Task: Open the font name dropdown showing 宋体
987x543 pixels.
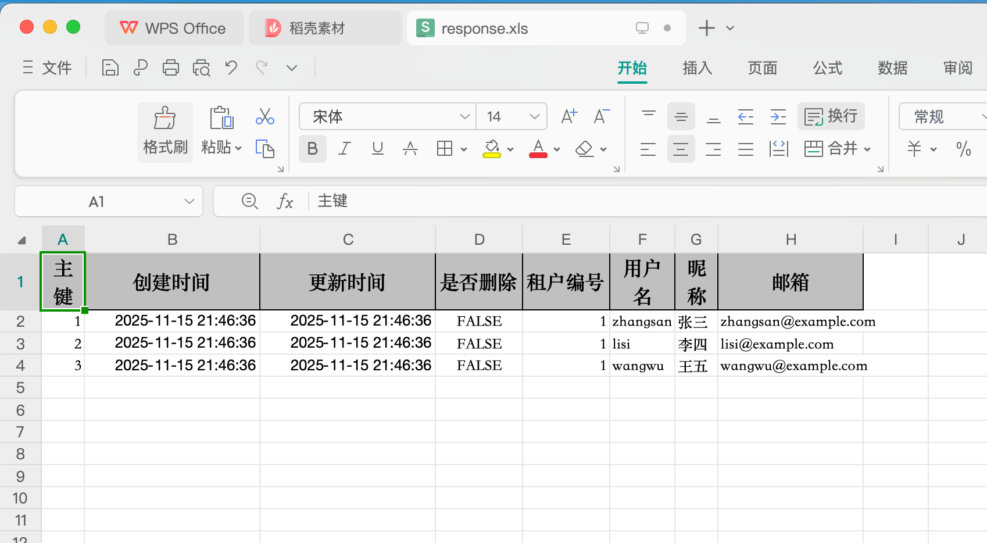Action: click(x=464, y=117)
